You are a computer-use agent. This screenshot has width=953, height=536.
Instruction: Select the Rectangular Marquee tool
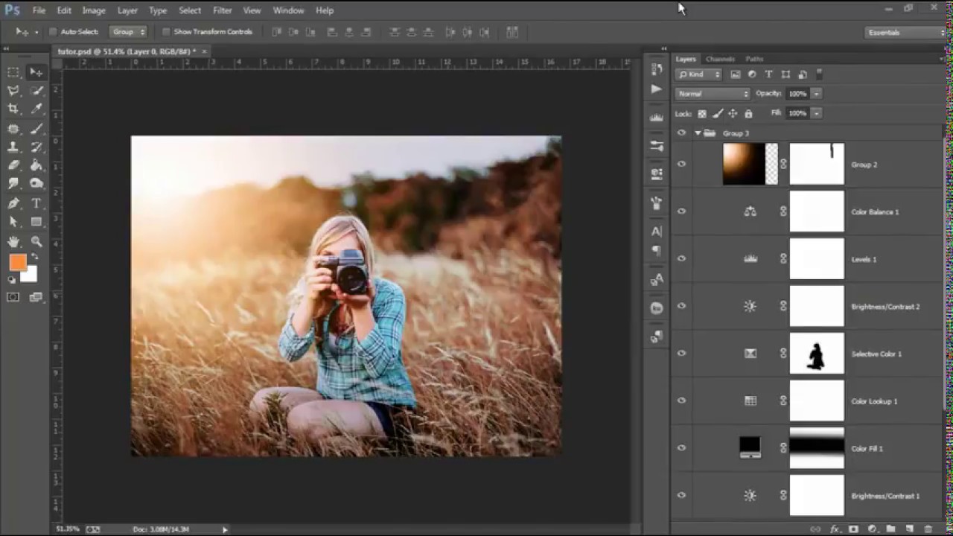(x=13, y=72)
